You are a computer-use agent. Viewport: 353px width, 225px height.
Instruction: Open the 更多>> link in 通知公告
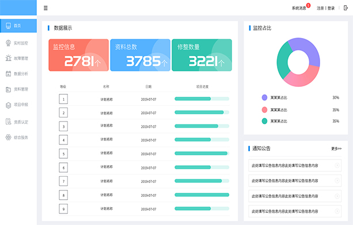336,148
